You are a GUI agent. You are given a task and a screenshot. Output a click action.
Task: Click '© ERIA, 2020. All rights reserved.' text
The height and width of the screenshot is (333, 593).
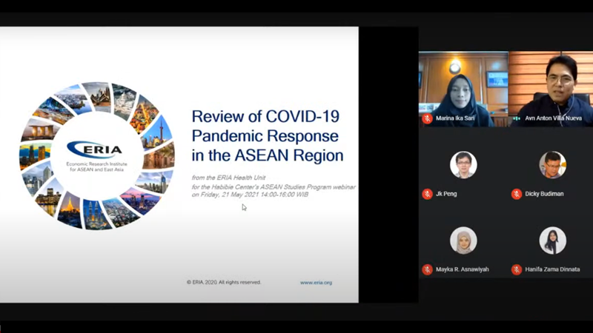(x=224, y=282)
